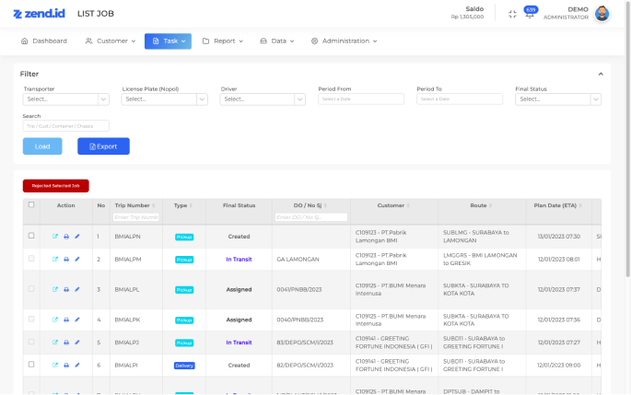
Task: Expand the Report menu
Action: (x=223, y=41)
